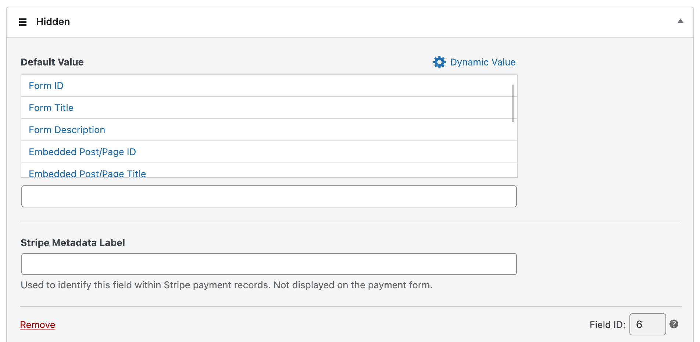The width and height of the screenshot is (700, 342).
Task: Click the Stripe Metadata Label heading
Action: tap(73, 243)
